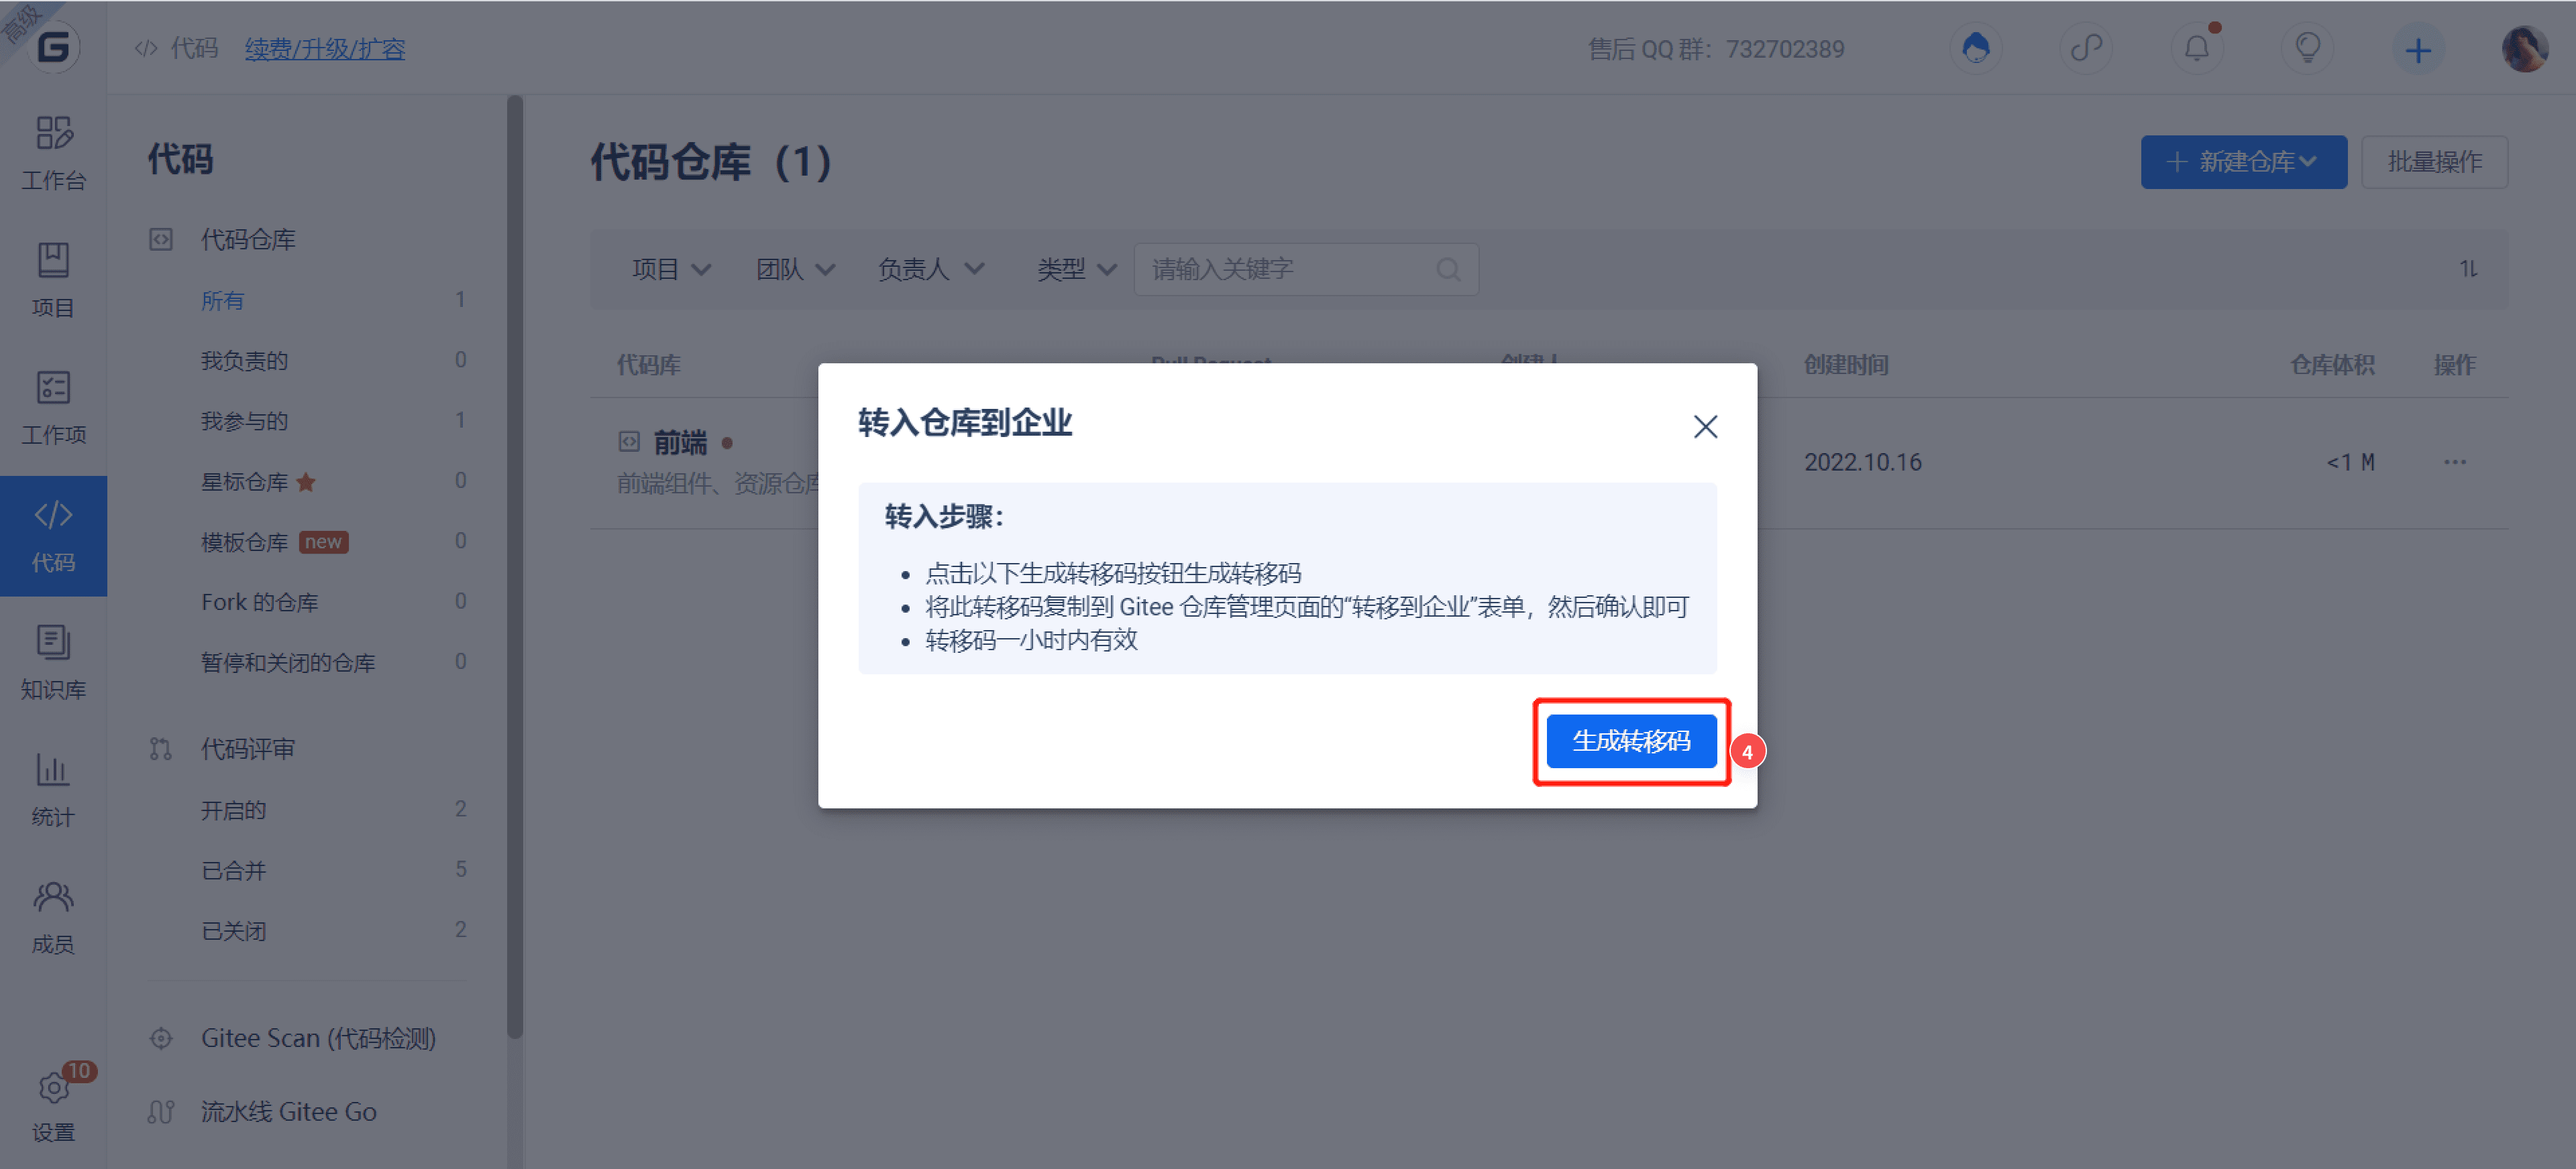Open the 新建仓库 dropdown button

click(x=2243, y=162)
